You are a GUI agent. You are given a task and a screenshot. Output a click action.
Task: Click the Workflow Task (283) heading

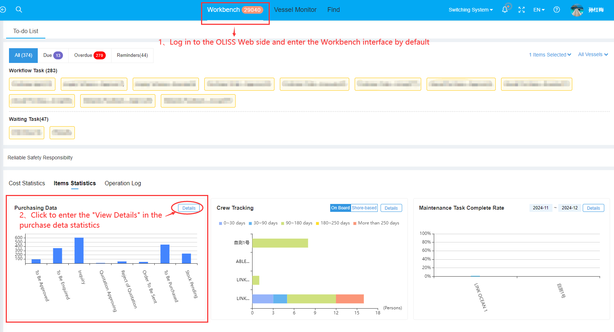33,71
